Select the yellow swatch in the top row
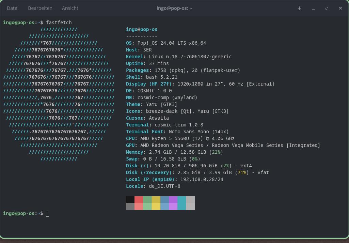Image resolution: width=349 pixels, height=243 pixels. tap(156, 200)
